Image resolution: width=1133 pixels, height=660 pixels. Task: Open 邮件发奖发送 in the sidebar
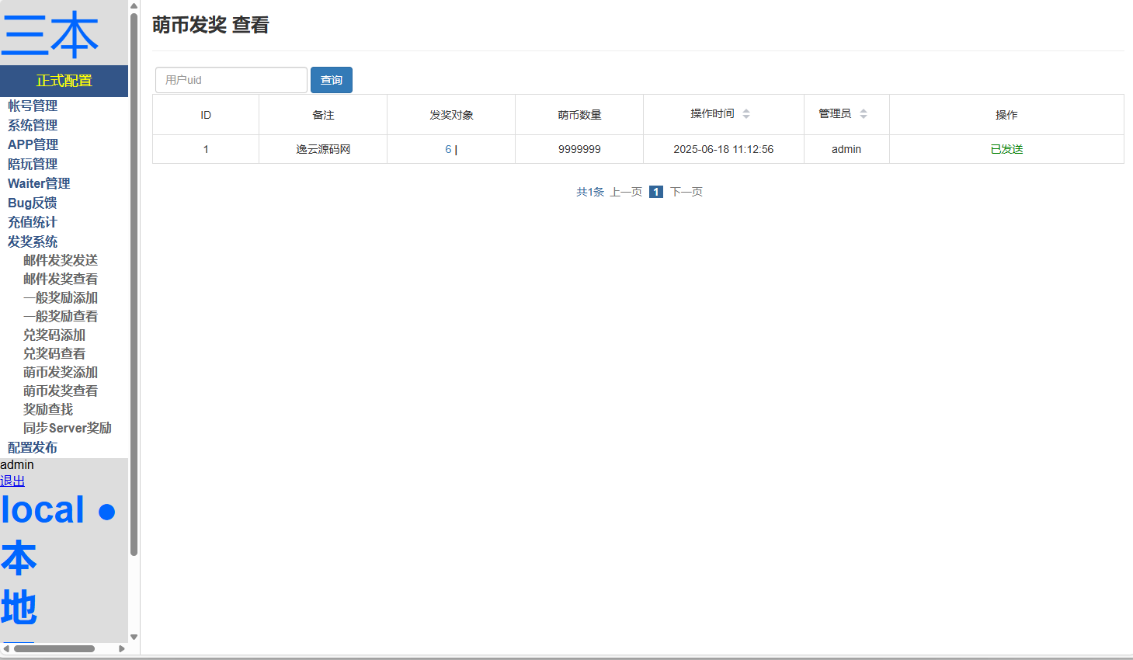click(x=61, y=260)
